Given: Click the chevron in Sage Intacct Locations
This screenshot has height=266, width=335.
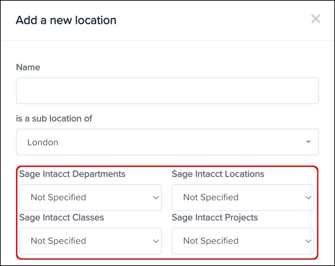Looking at the screenshot, I should point(308,198).
